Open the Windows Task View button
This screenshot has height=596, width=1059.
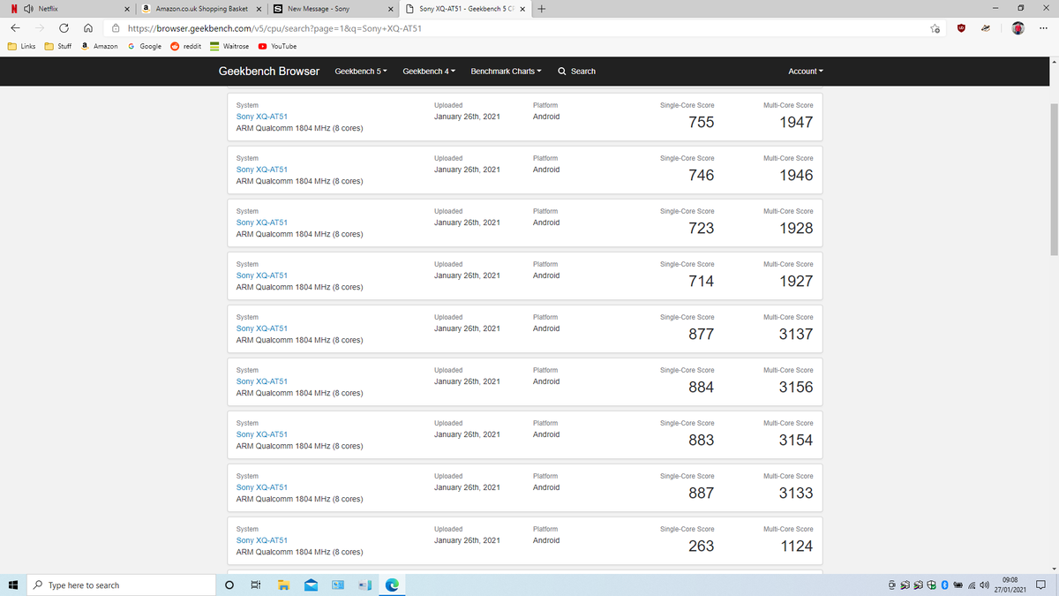(x=256, y=585)
